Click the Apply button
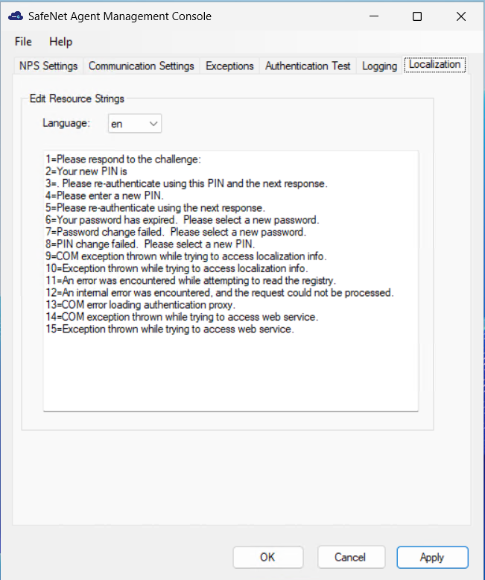 point(432,557)
